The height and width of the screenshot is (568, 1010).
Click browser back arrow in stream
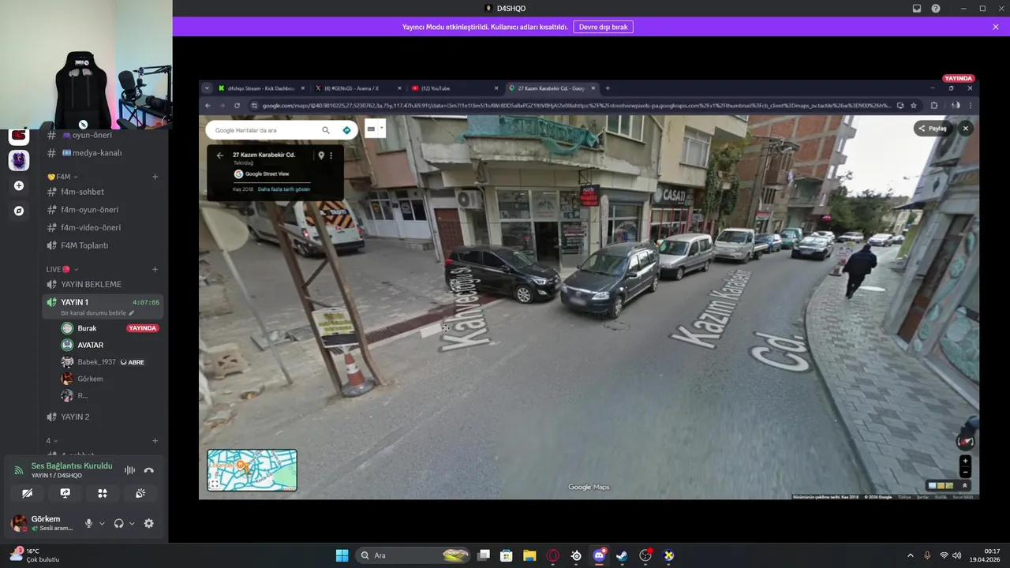pos(208,105)
